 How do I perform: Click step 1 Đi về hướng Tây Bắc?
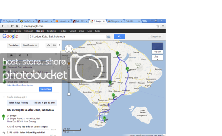(x=27, y=127)
